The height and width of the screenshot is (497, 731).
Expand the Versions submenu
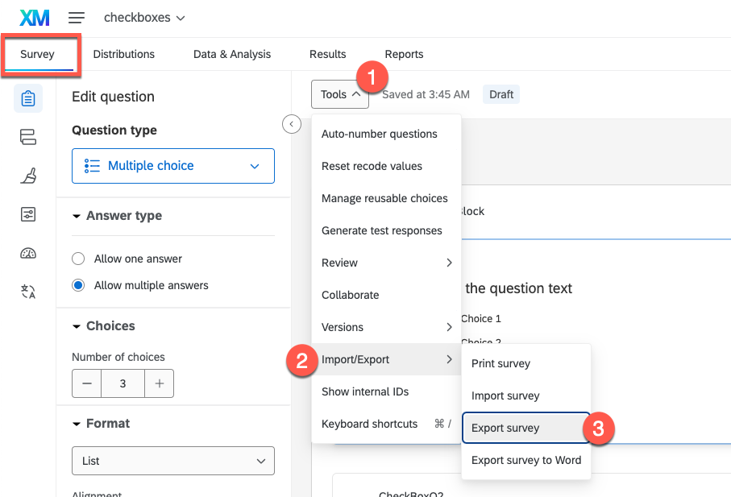pyautogui.click(x=387, y=327)
